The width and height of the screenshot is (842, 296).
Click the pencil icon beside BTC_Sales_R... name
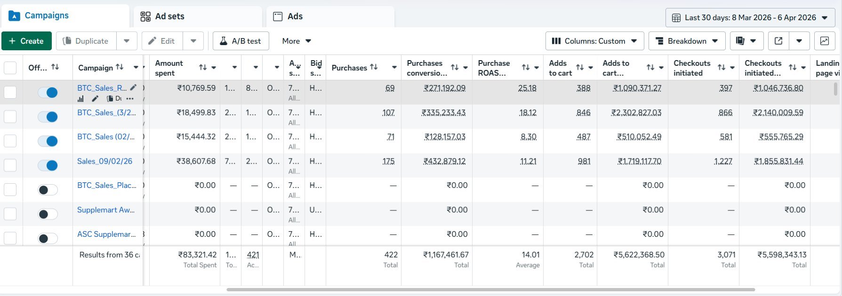tap(134, 87)
